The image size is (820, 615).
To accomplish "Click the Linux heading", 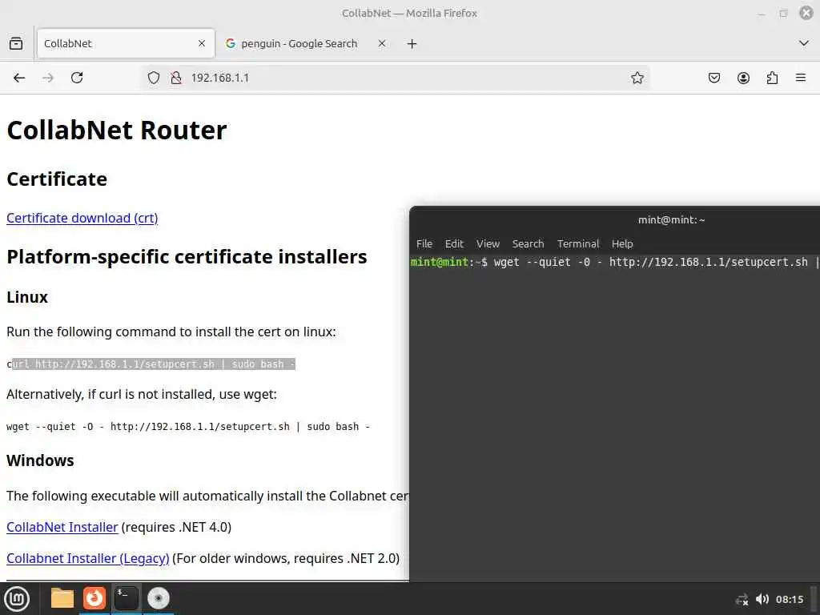I will (27, 297).
